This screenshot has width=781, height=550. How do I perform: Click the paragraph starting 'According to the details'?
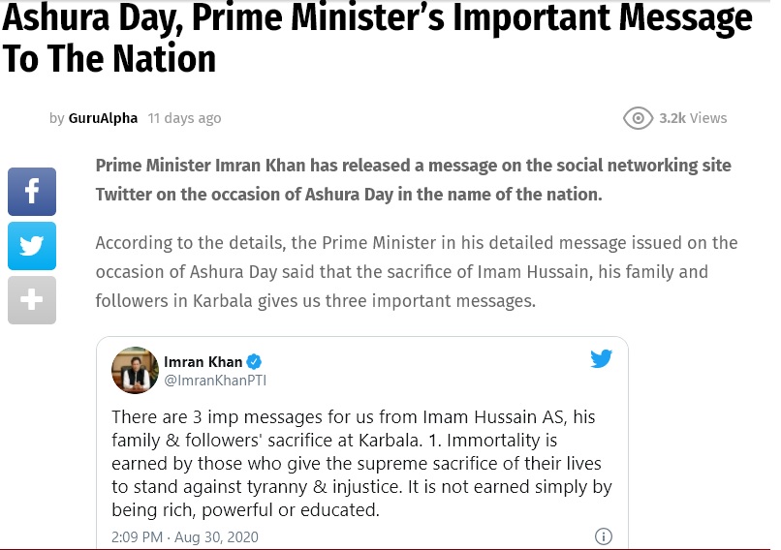coord(417,272)
